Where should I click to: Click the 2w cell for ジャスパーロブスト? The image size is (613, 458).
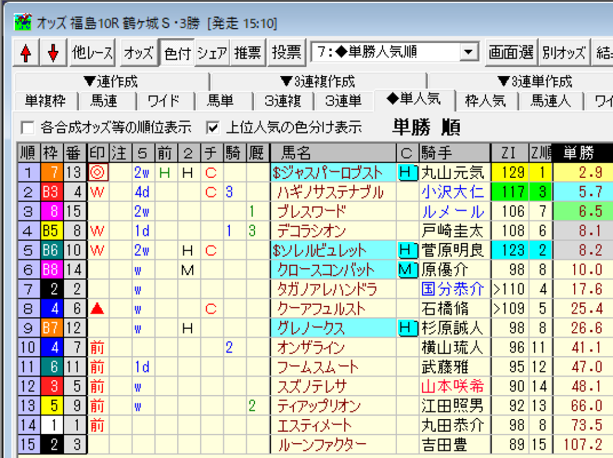point(142,172)
